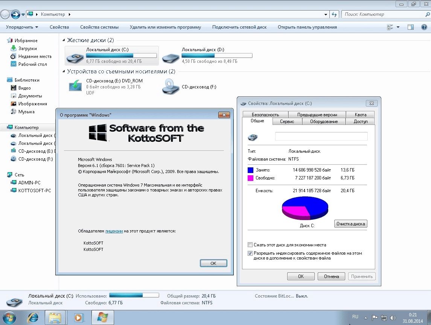Image resolution: width=431 pixels, height=325 pixels.
Task: Switch to the Общие tab
Action: click(257, 121)
